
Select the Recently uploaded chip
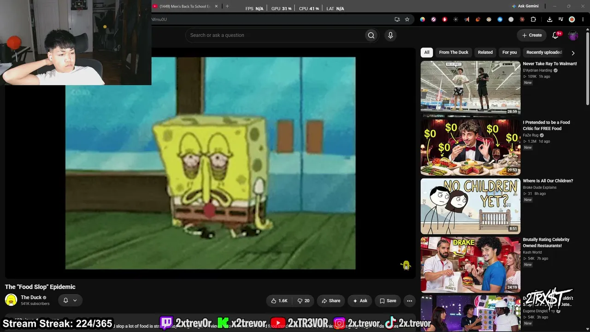pos(544,52)
